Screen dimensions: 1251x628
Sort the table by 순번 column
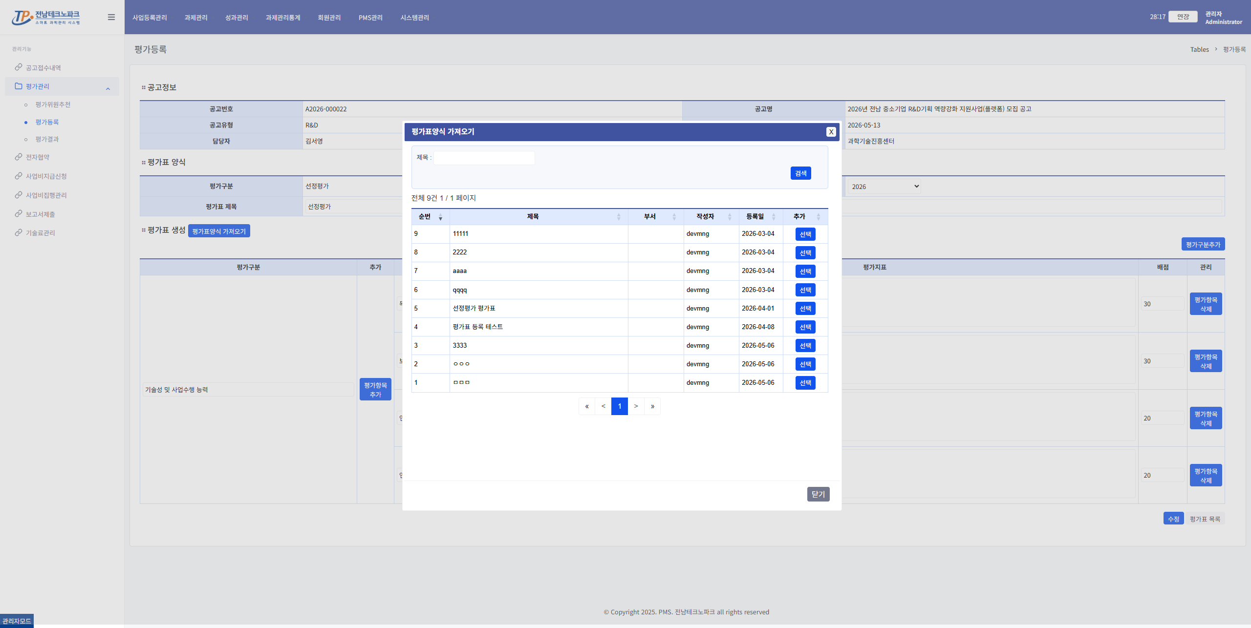click(x=431, y=217)
